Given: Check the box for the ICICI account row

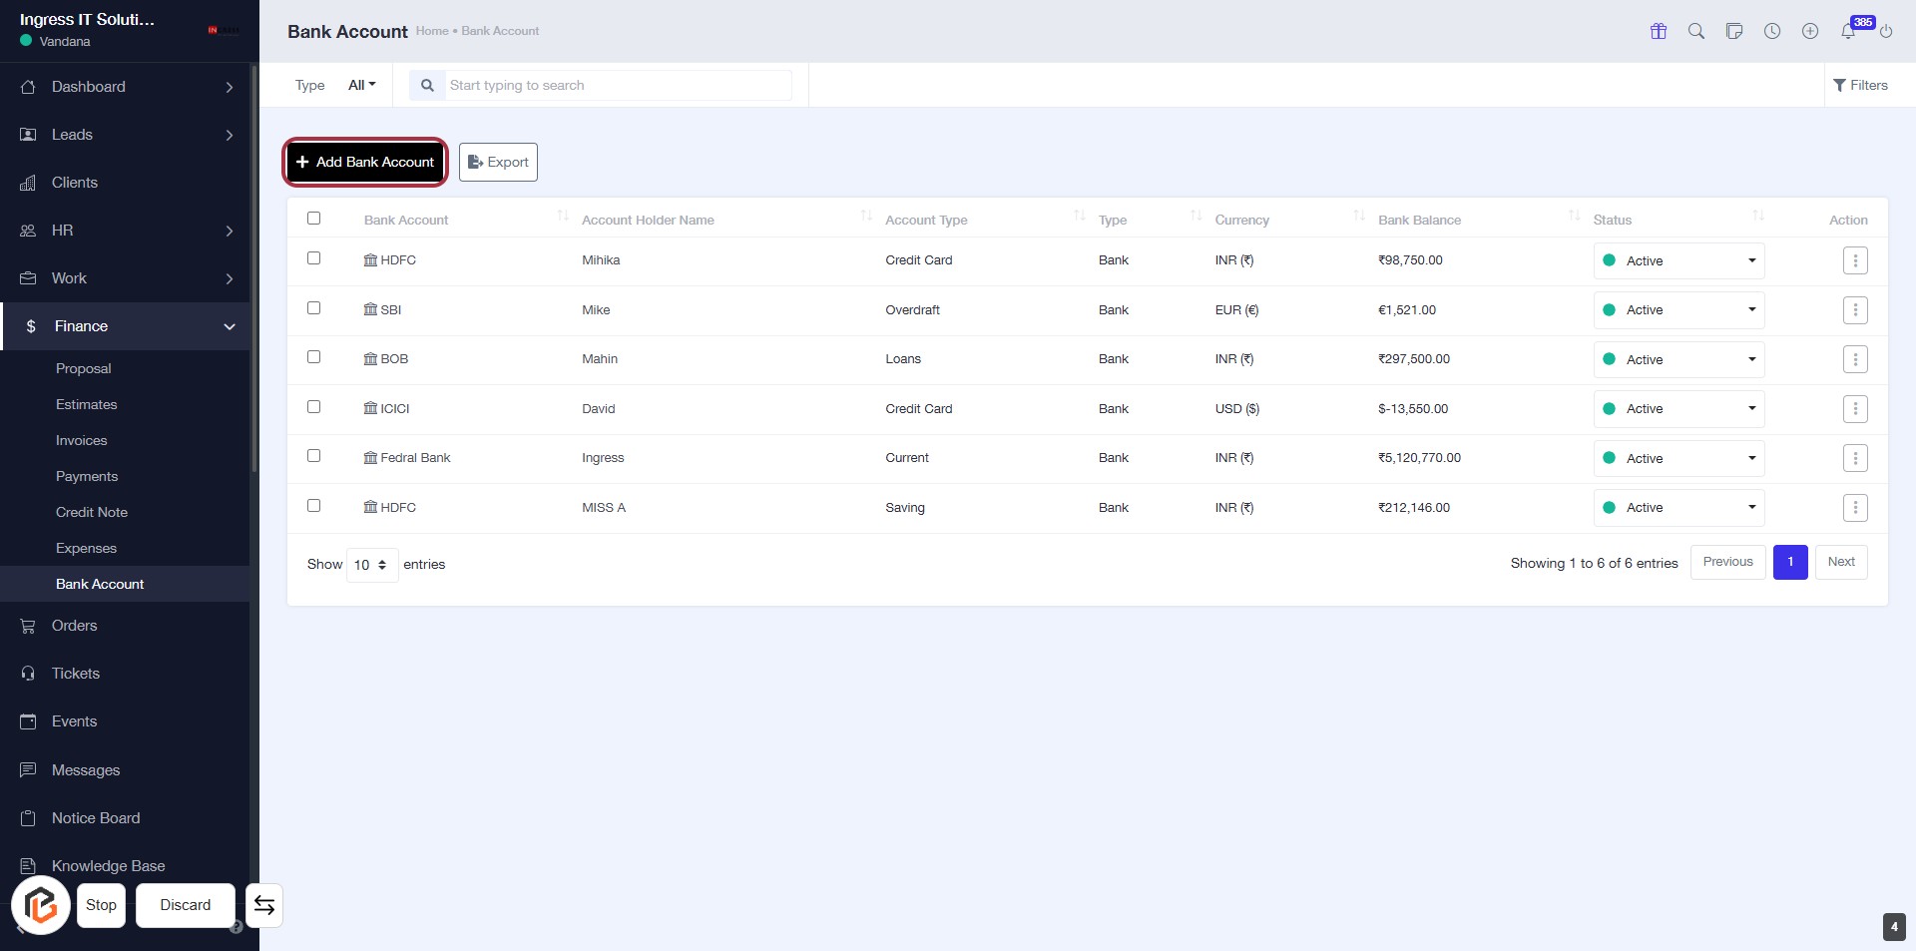Looking at the screenshot, I should coord(314,407).
